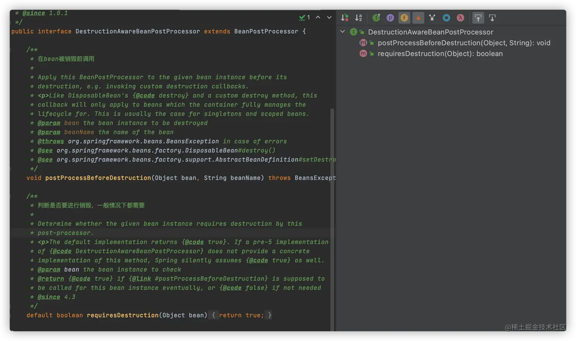Open the inspection widget with green checkmark
Screen dimensions: 576x341
point(304,17)
